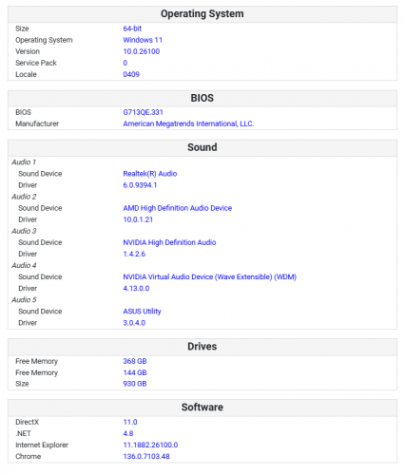Click driver version 10.0.1.21
The width and height of the screenshot is (405, 475).
click(138, 219)
